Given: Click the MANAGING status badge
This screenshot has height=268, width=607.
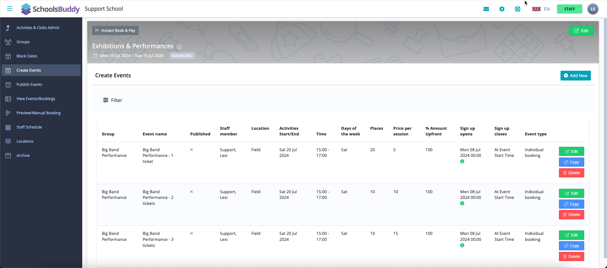Looking at the screenshot, I should [x=182, y=56].
